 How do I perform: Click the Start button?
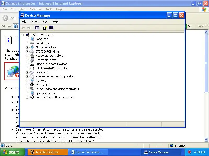point(12,152)
